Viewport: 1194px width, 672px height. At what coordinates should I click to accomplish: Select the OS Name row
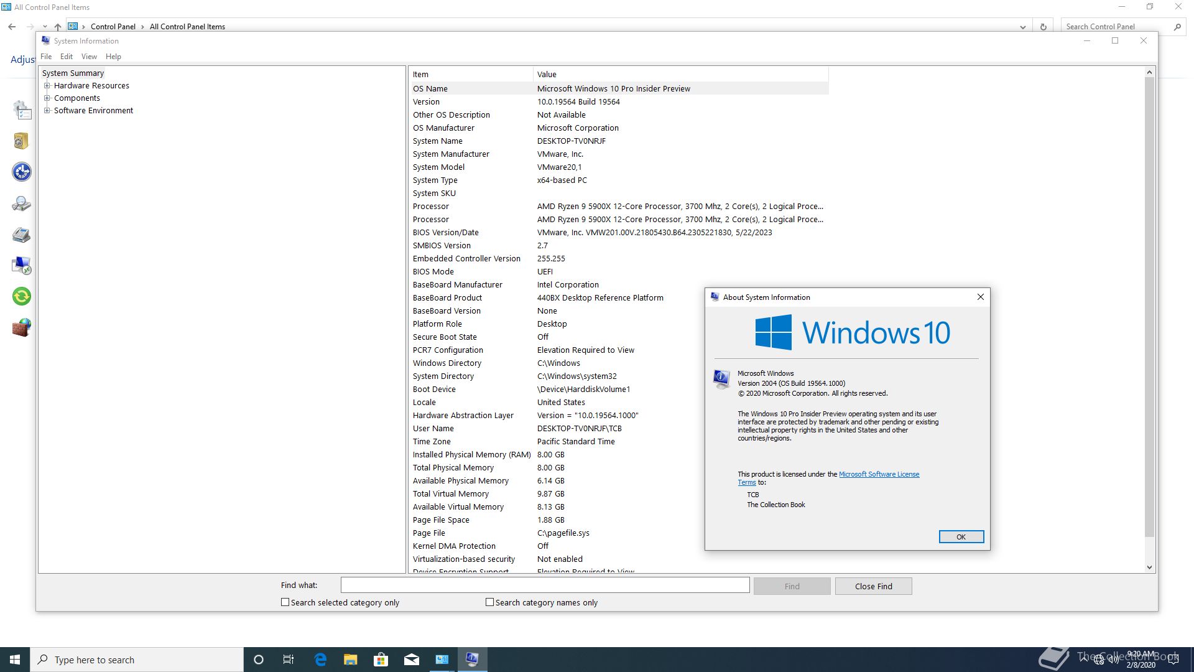tap(619, 88)
